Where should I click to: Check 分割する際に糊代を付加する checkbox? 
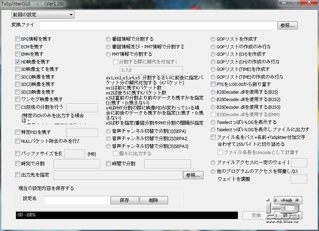[x=115, y=62]
